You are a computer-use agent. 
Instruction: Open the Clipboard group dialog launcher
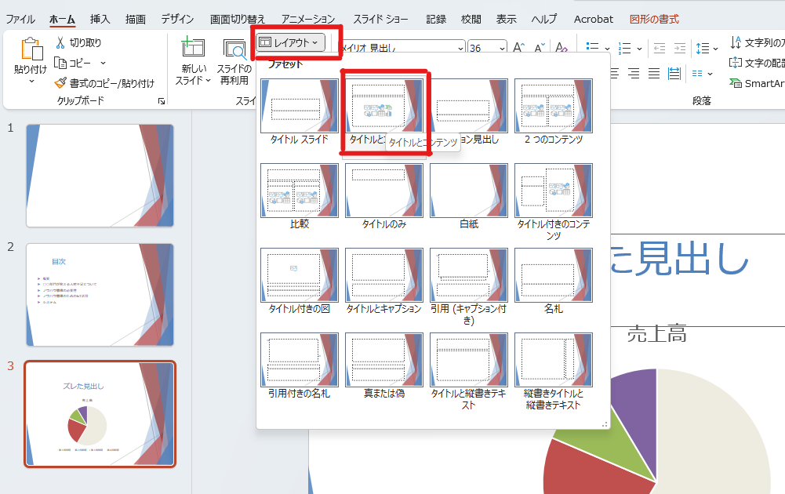coord(161,101)
